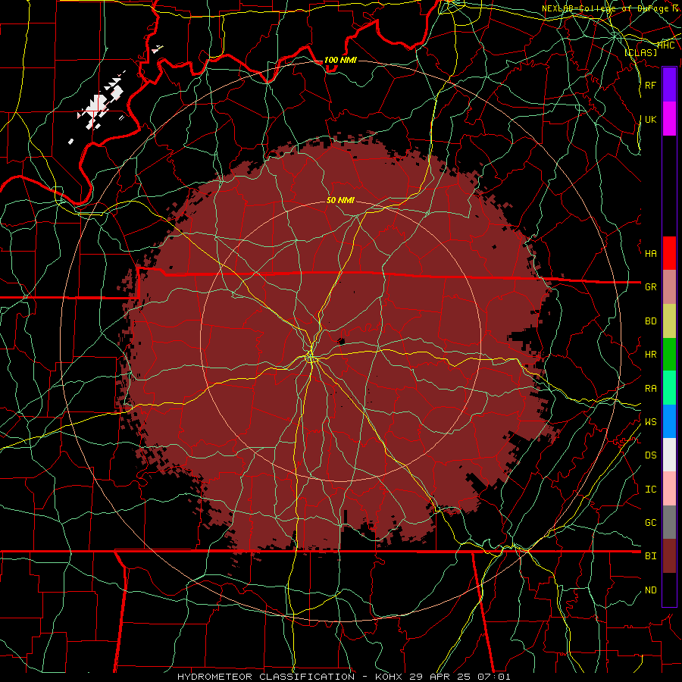
Task: Click the 'NEXLAB-College of DuPage' credit text
Action: 605,8
